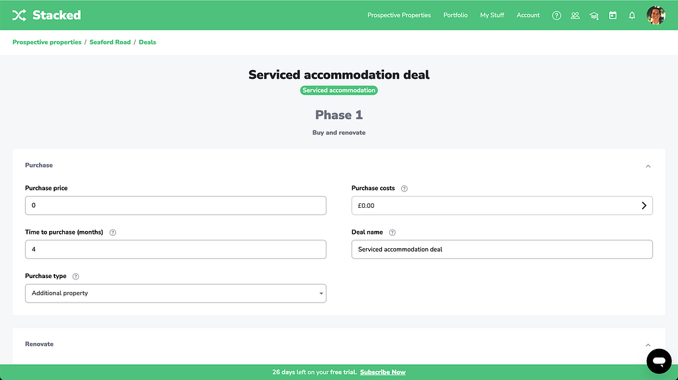Click help icon next to Time to purchase
678x380 pixels.
point(113,232)
